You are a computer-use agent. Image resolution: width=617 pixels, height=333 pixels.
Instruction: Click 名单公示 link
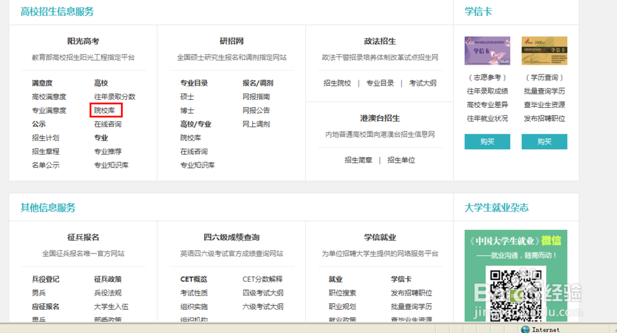point(45,165)
